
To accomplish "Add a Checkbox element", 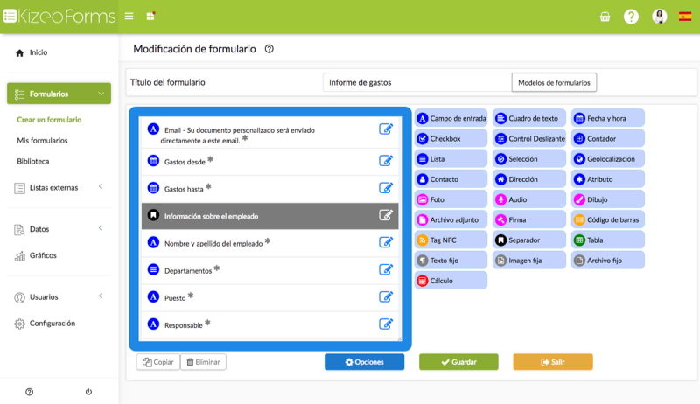I will click(x=451, y=139).
